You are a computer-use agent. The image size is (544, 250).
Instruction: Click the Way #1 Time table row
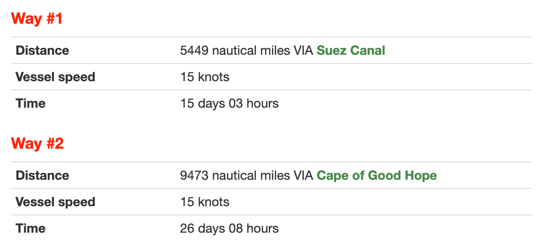tap(271, 103)
